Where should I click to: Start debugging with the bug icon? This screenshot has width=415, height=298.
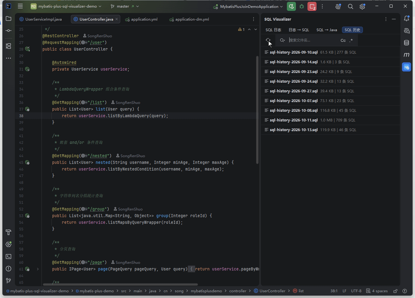coord(302,6)
